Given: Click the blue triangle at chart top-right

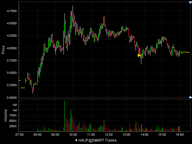Looking at the screenshot, I should coord(190,2).
